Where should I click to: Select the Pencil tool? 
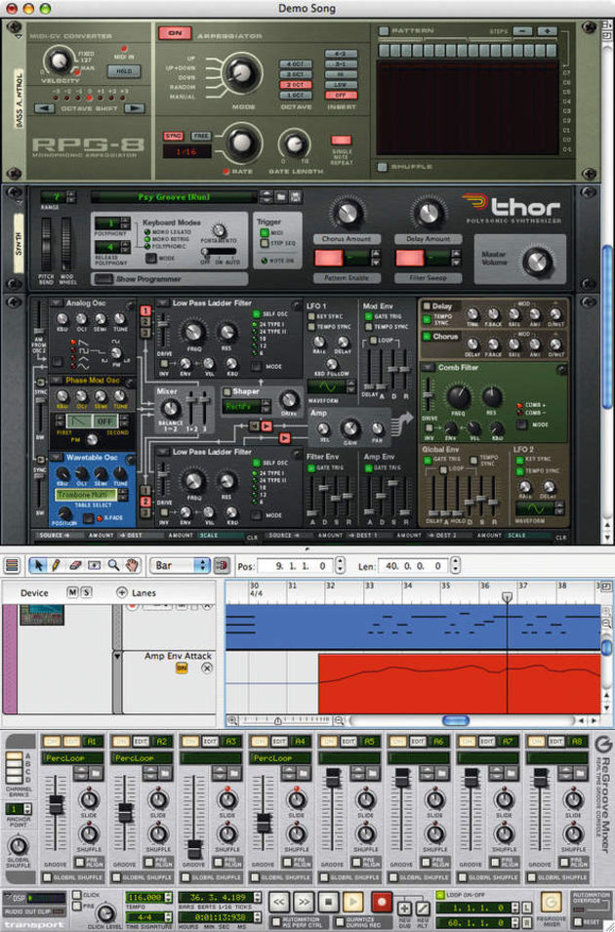(x=57, y=565)
